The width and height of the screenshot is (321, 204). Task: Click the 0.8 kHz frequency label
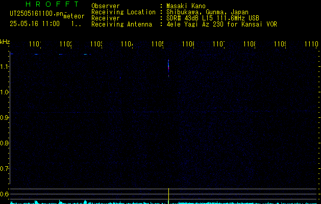tap(4, 143)
